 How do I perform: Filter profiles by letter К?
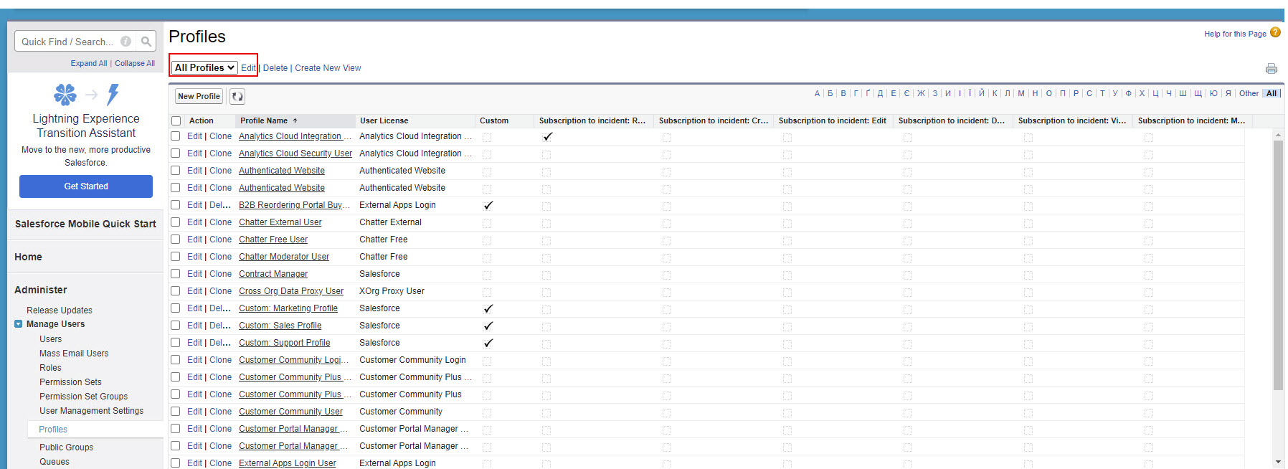point(995,93)
